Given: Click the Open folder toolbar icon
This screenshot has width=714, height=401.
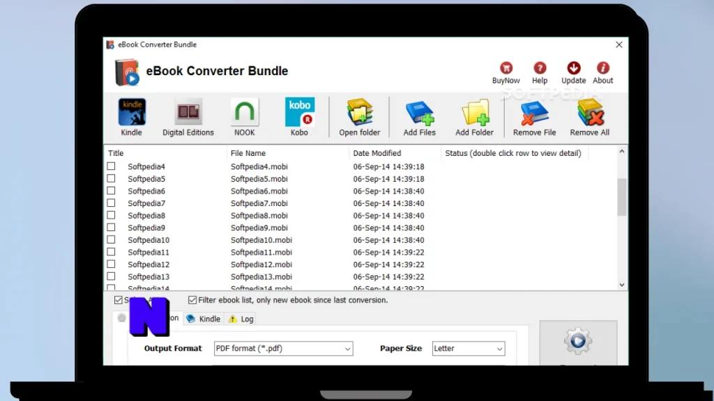Looking at the screenshot, I should point(359,112).
